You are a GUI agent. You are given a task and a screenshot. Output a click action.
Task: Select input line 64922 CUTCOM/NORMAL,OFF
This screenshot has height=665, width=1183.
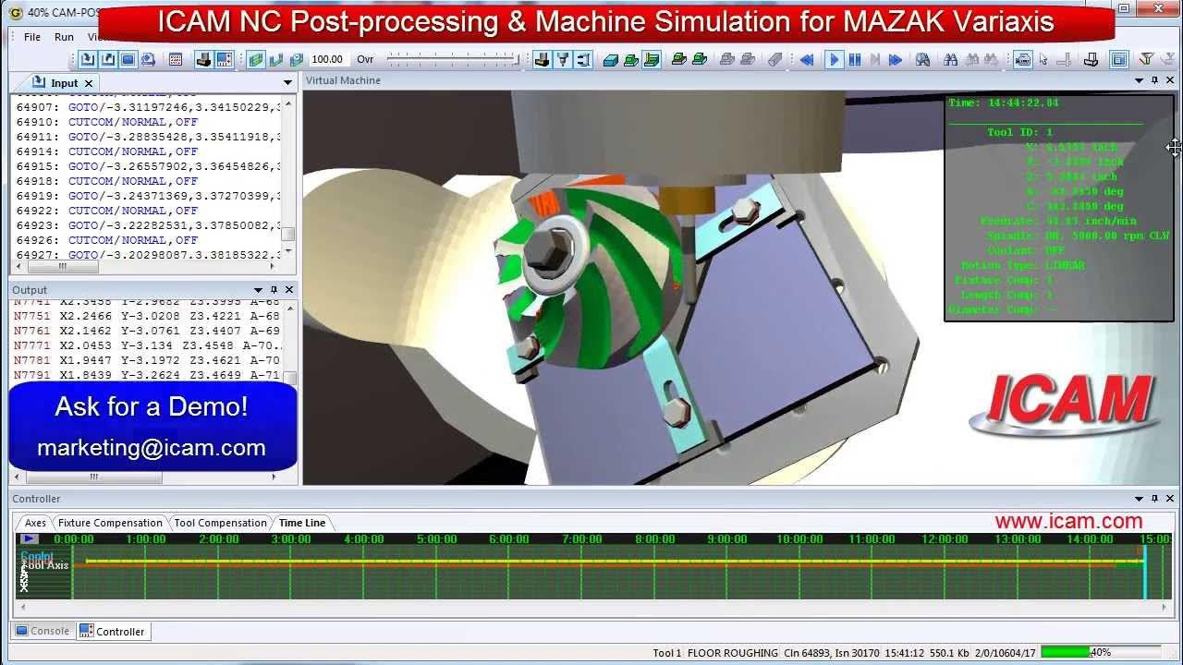coord(147,211)
